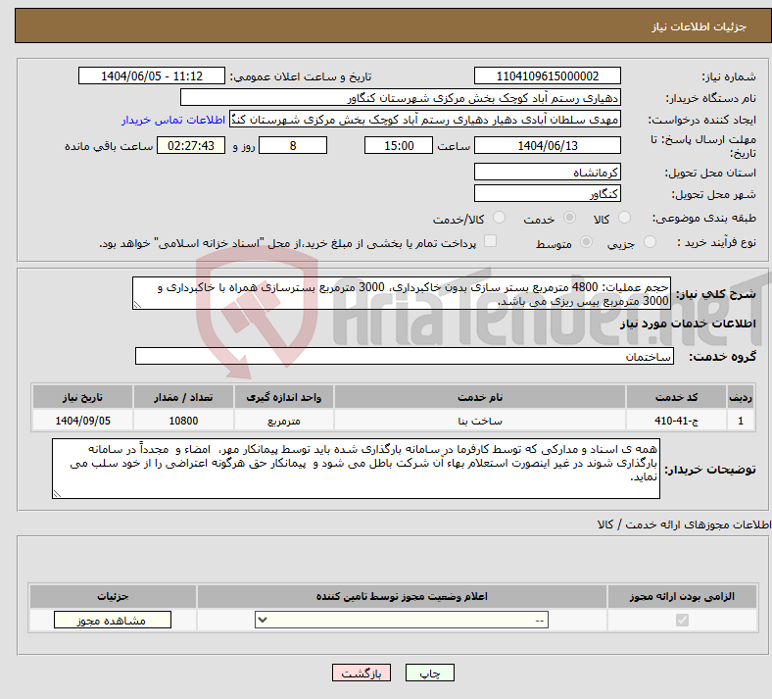
Task: Expand the اعلام وضعیت مجوز dropdown
Action: pyautogui.click(x=402, y=621)
